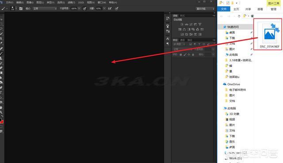Select the Zoom tool in toolbox
Viewport: 283px width, 163px height.
click(1, 112)
